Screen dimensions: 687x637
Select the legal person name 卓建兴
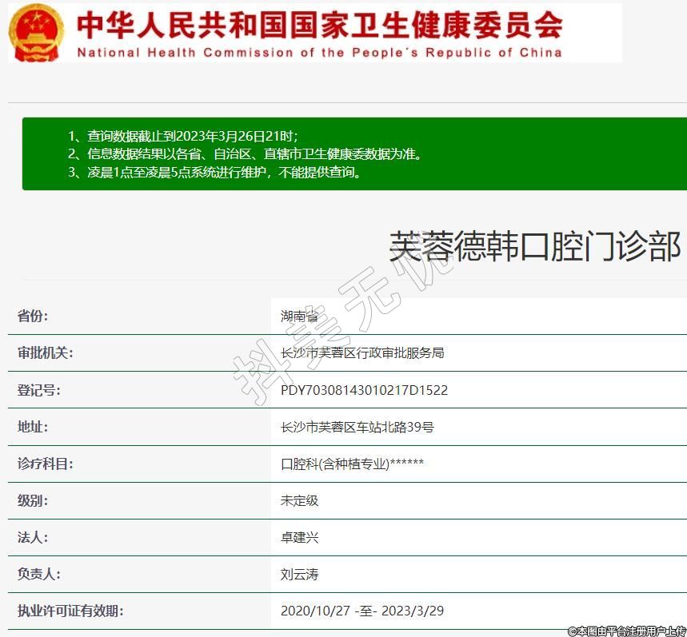point(299,537)
